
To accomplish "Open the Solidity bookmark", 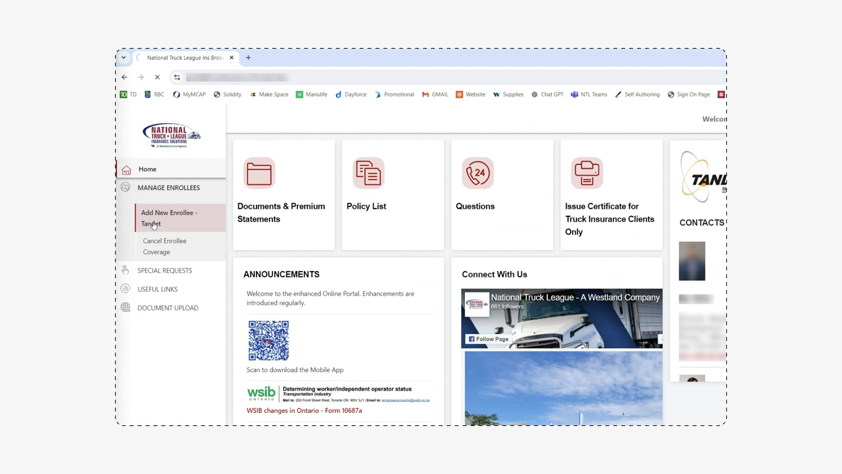I will point(227,94).
